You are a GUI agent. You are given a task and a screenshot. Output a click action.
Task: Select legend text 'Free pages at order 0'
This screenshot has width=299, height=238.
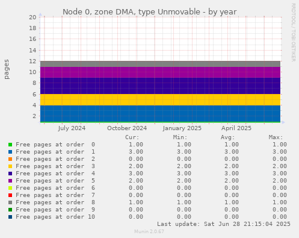[x=55, y=145]
